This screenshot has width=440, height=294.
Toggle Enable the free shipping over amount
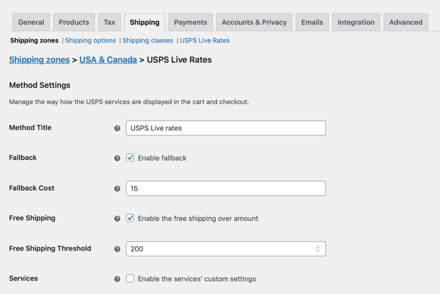[x=130, y=218]
